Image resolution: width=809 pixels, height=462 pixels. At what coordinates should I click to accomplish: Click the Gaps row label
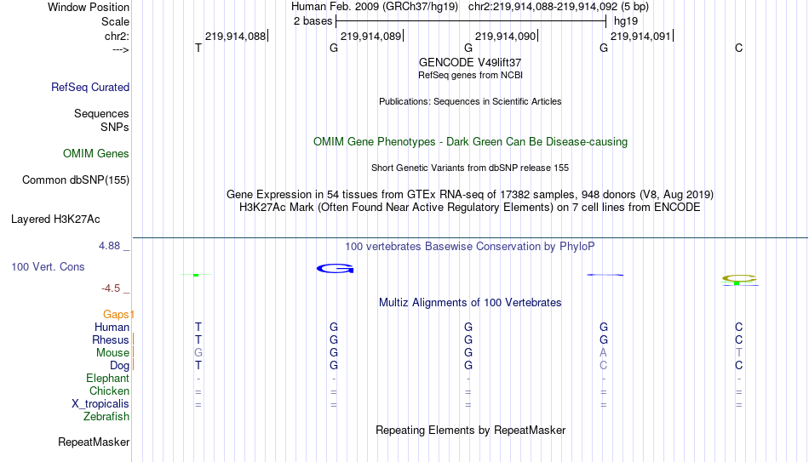coord(116,315)
